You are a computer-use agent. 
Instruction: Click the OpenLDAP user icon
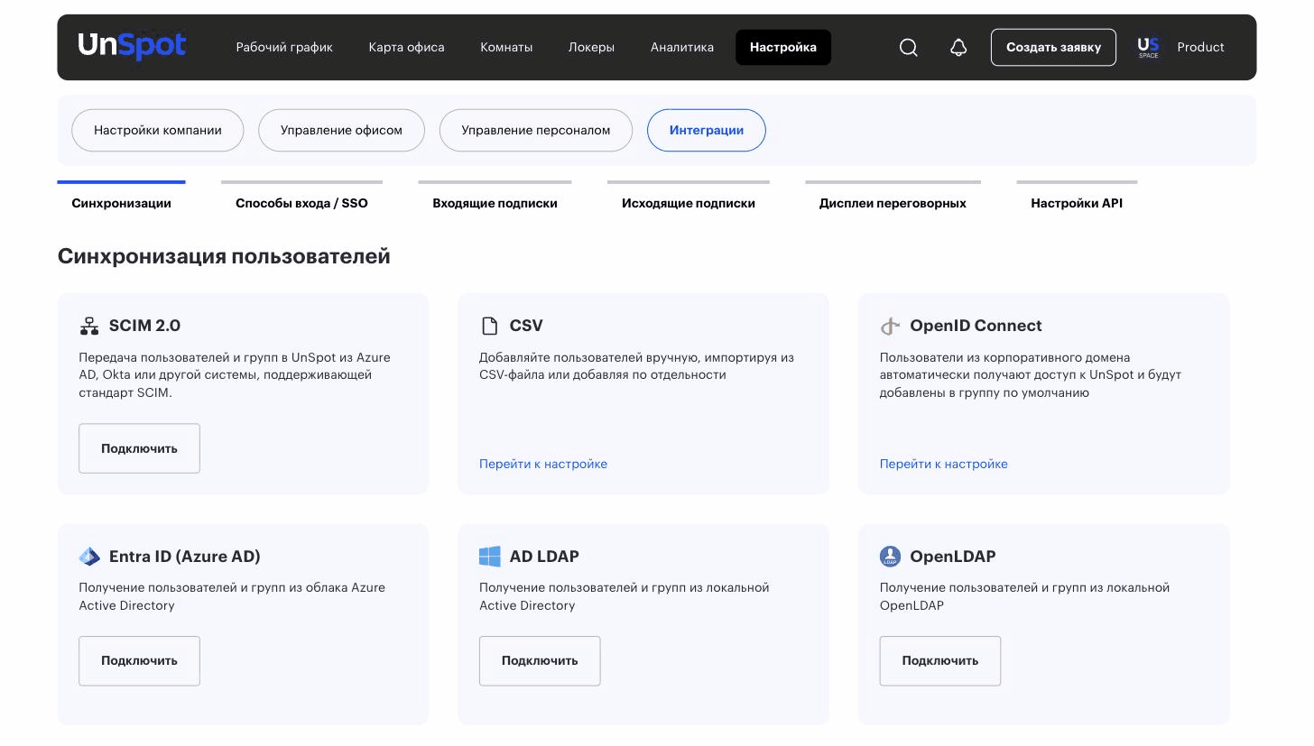click(x=890, y=557)
